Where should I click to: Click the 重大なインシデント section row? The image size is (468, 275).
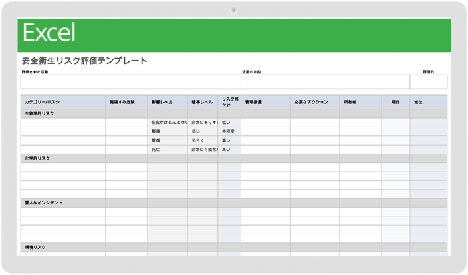tap(234, 203)
